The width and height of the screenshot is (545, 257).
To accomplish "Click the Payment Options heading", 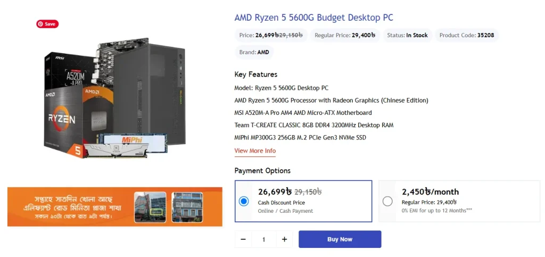I will [262, 171].
